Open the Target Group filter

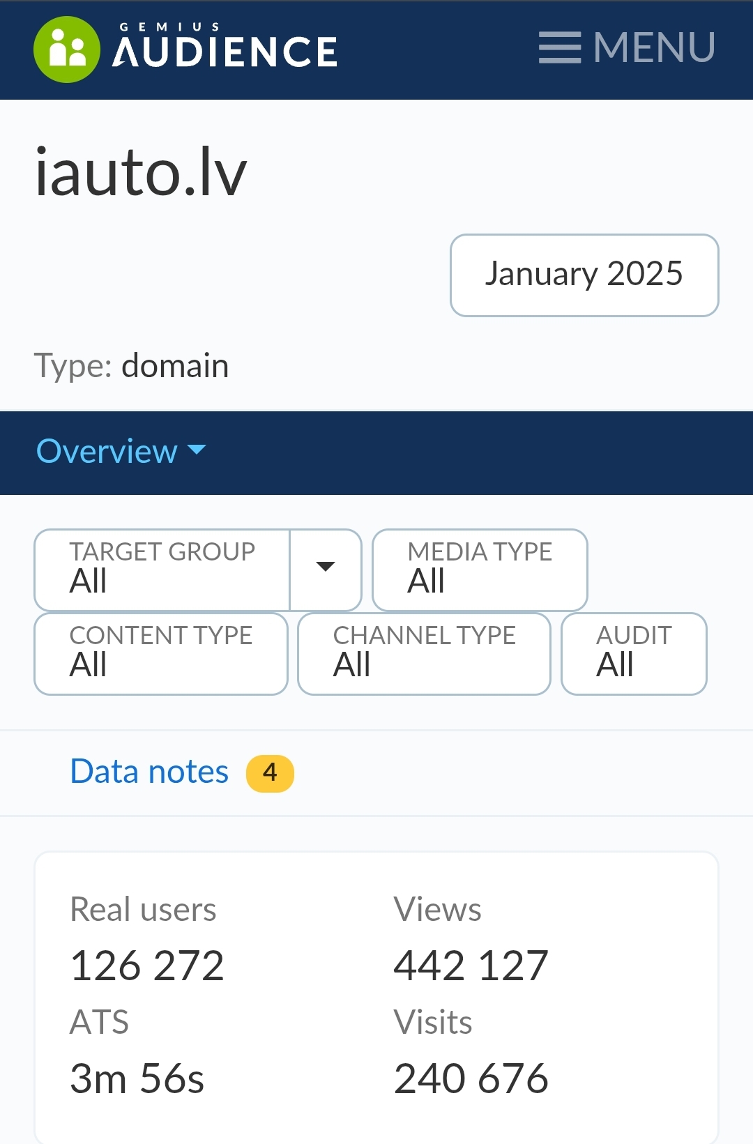tap(162, 570)
